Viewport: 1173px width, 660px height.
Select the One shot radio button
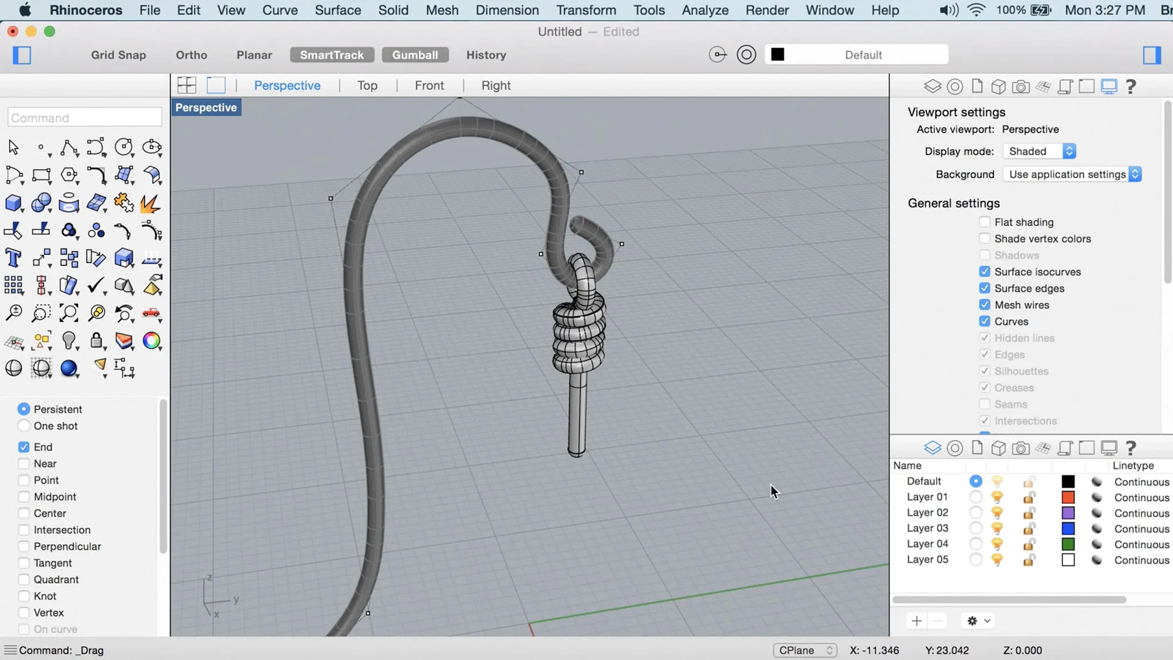[23, 426]
